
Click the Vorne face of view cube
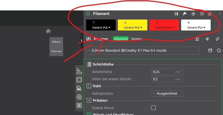pos(56,51)
